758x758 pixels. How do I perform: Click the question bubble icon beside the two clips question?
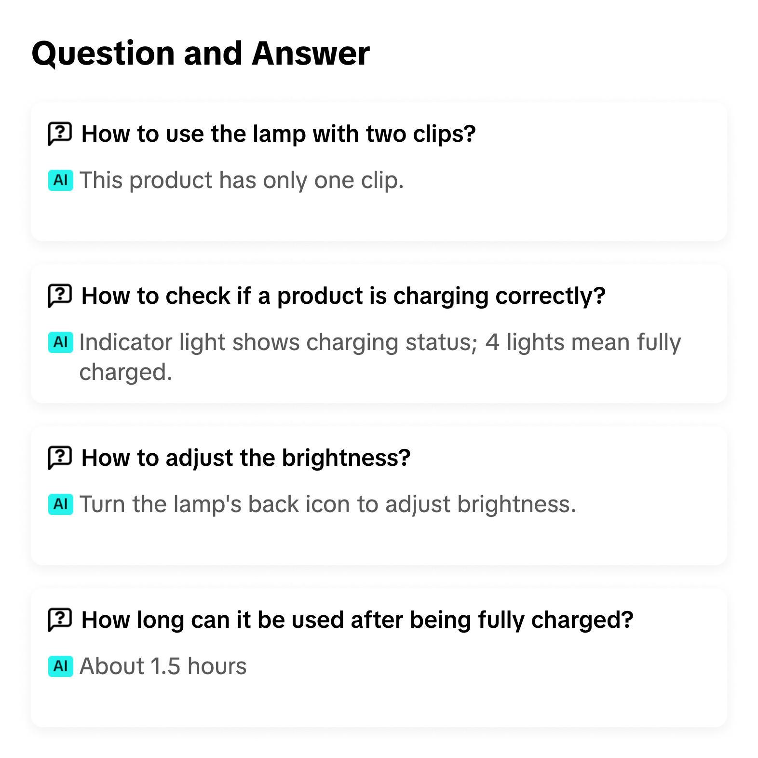[59, 134]
